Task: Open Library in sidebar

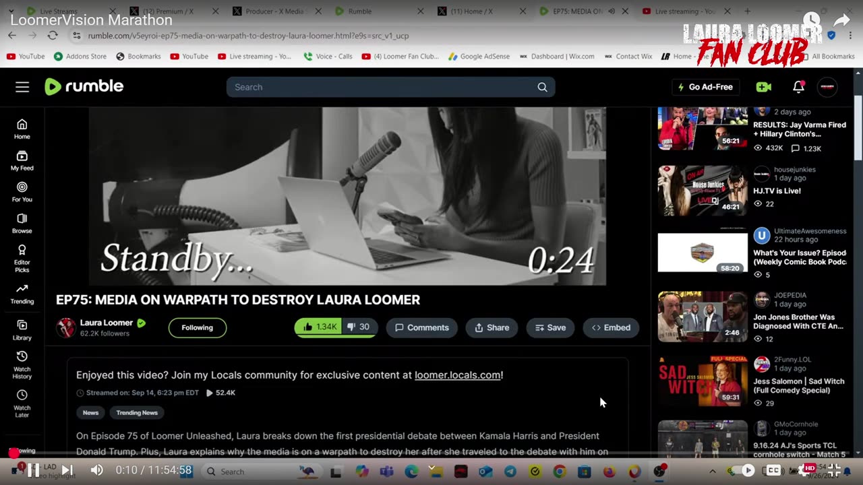Action: tap(22, 329)
